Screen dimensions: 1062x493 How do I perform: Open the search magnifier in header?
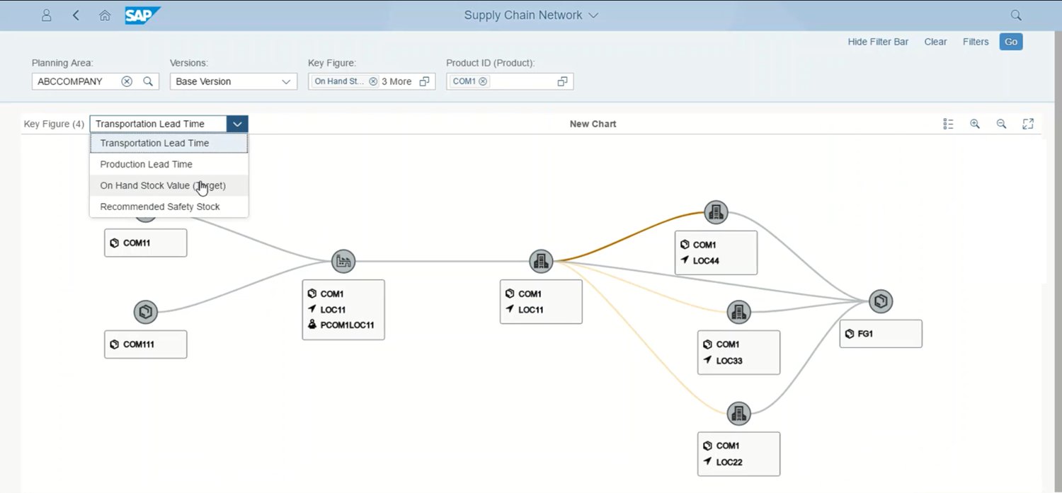[1016, 15]
